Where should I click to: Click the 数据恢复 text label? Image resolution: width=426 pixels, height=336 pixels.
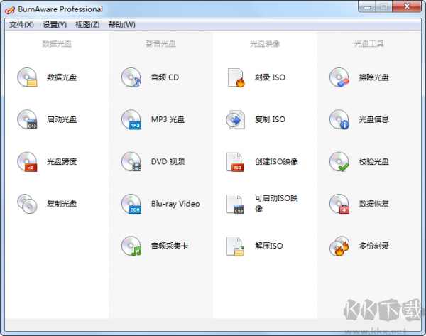click(374, 204)
